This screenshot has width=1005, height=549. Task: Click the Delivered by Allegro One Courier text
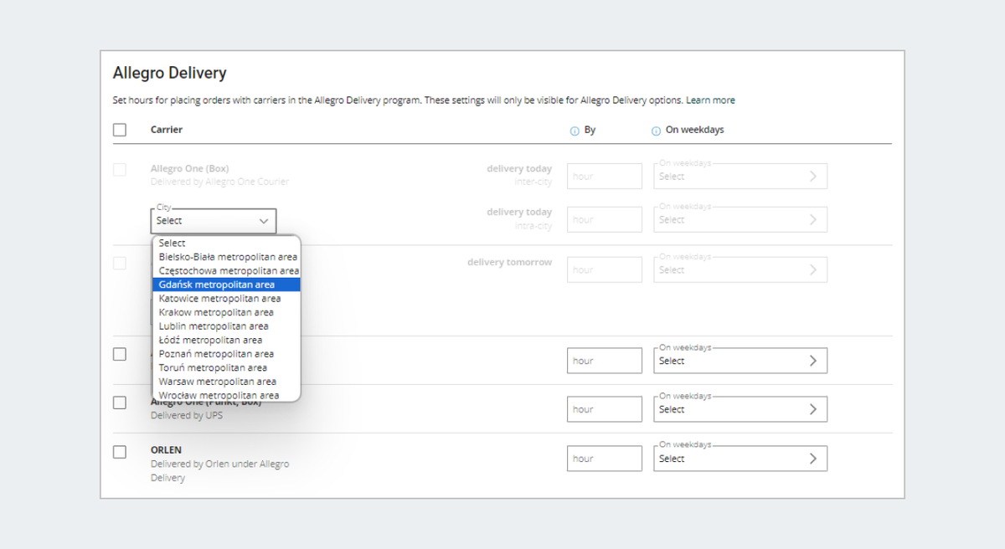click(x=219, y=182)
